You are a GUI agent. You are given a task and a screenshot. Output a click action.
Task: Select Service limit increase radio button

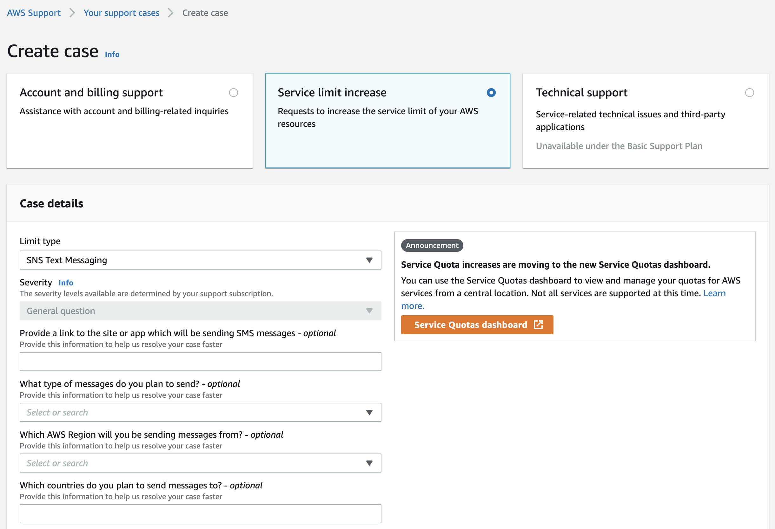click(491, 93)
